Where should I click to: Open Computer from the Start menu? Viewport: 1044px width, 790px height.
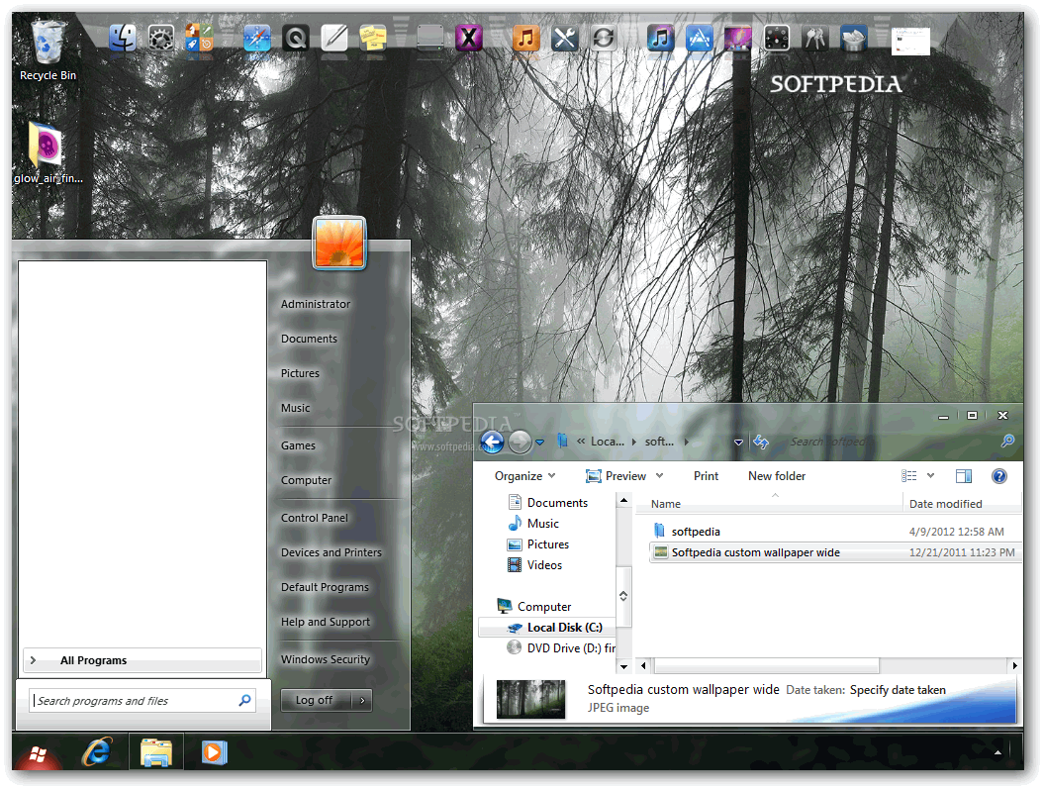[x=306, y=480]
